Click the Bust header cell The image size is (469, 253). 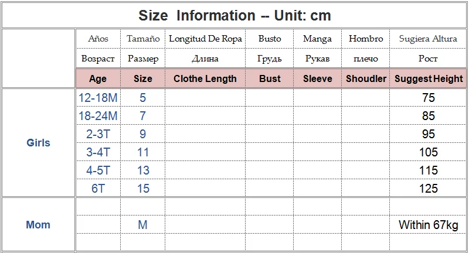point(270,78)
